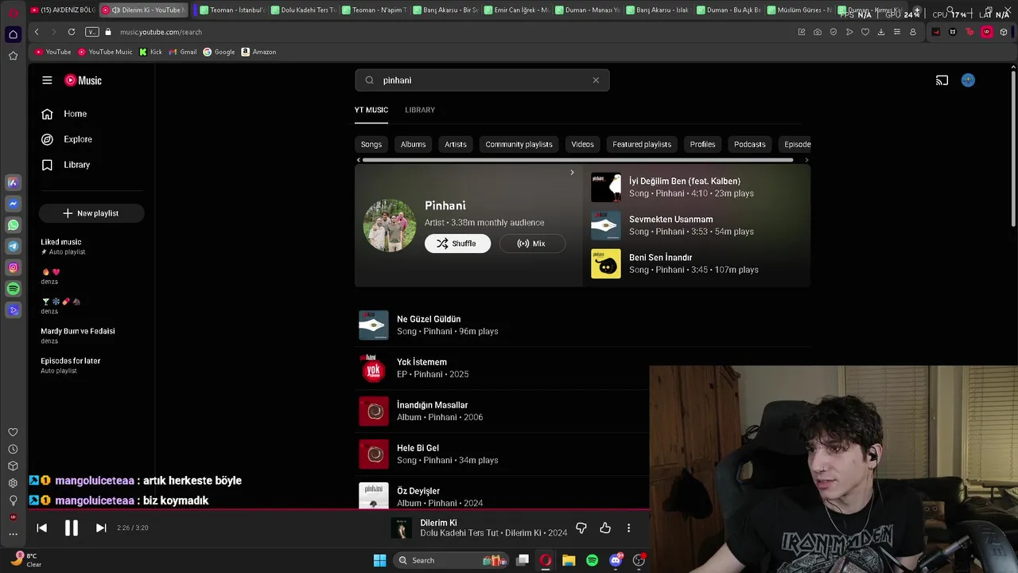Open the browser snapshot camera icon
This screenshot has height=573, width=1018.
pyautogui.click(x=818, y=32)
